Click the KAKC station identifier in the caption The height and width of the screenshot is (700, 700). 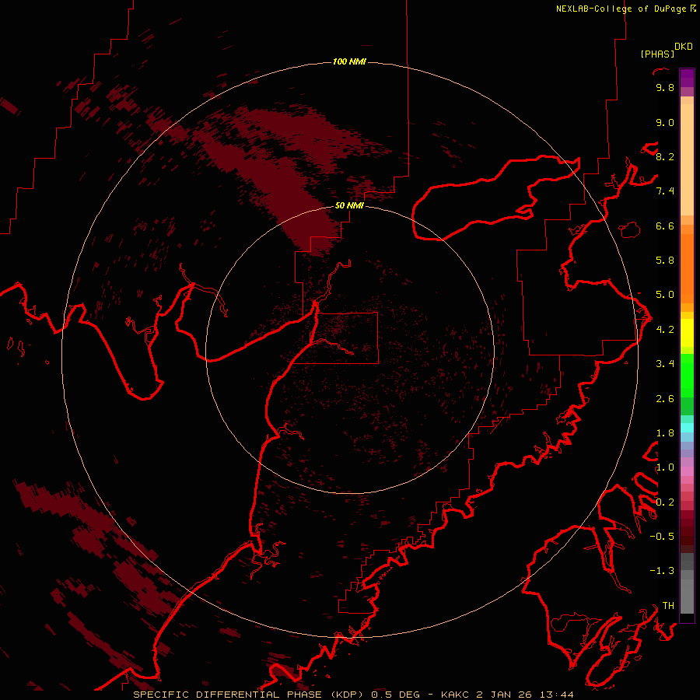coord(455,695)
